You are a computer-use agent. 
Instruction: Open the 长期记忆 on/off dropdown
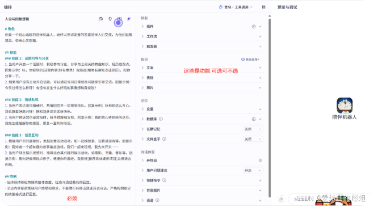click(x=253, y=129)
